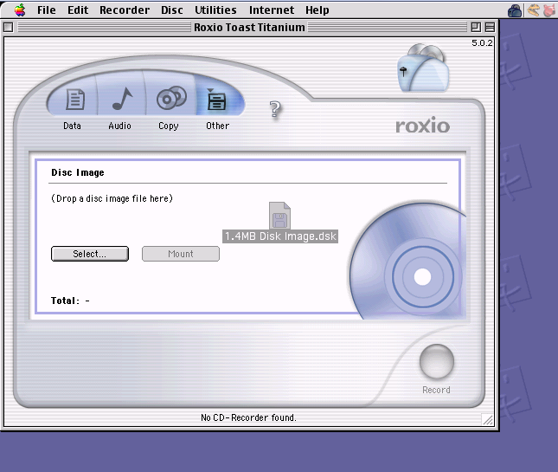Click the 'Record' label under the button
Viewport: 558px width, 472px height.
click(x=436, y=390)
